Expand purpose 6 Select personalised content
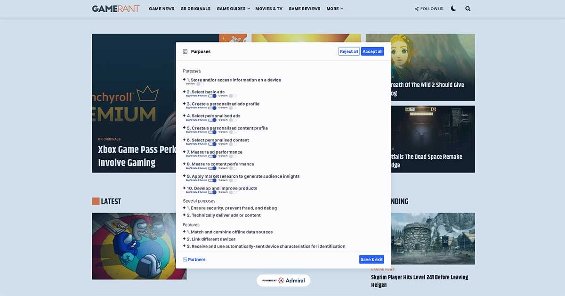This screenshot has height=296, width=565. (185, 140)
